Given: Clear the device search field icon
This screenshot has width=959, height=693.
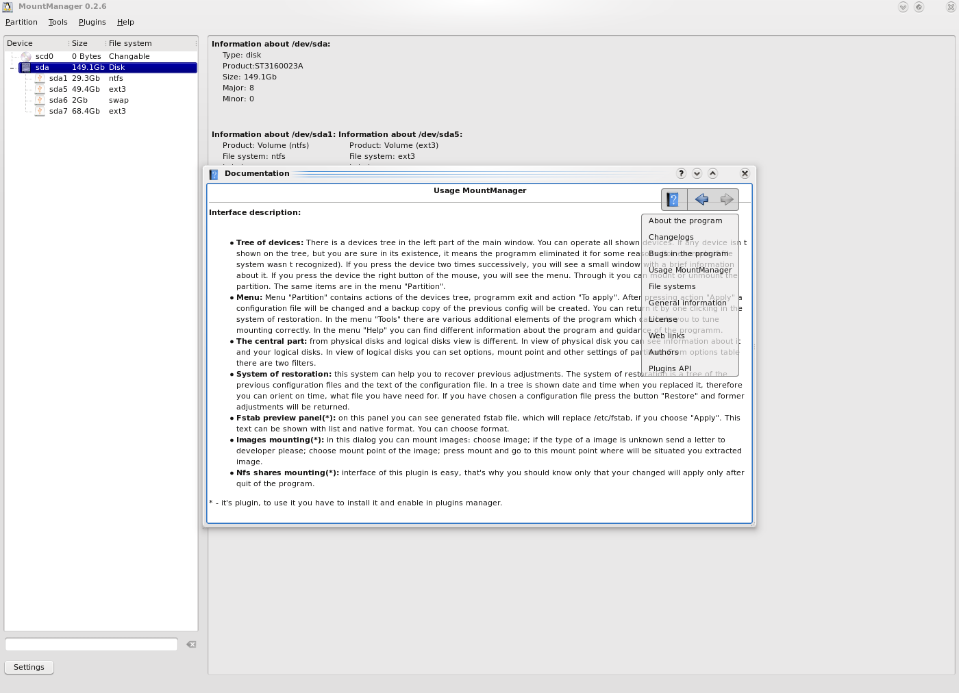Looking at the screenshot, I should (191, 644).
